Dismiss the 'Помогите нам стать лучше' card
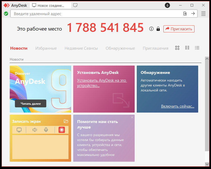 pos(132,117)
